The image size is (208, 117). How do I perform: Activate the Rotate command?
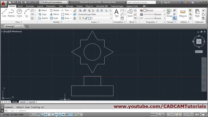tap(55, 10)
